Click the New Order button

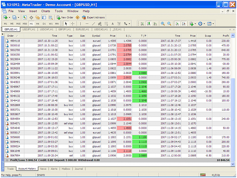point(65,17)
